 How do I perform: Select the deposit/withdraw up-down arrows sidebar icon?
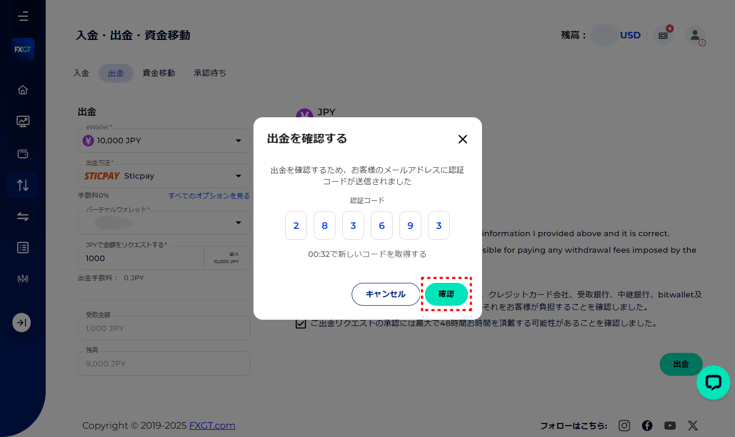pyautogui.click(x=23, y=185)
